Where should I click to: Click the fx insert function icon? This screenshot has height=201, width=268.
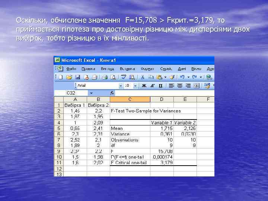click(x=112, y=93)
